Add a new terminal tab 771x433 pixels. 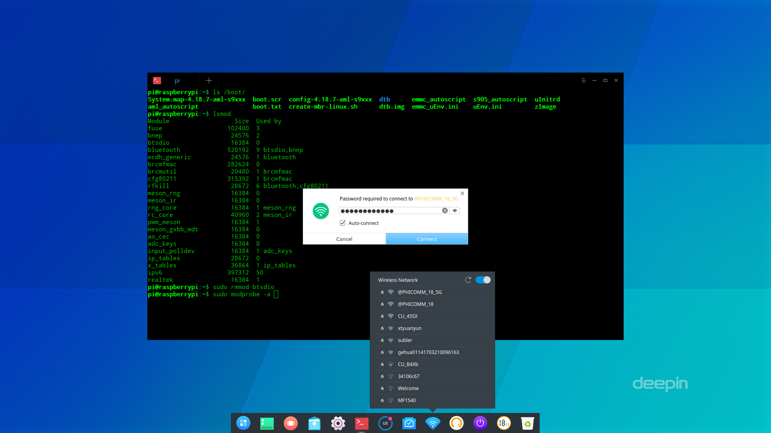point(209,81)
